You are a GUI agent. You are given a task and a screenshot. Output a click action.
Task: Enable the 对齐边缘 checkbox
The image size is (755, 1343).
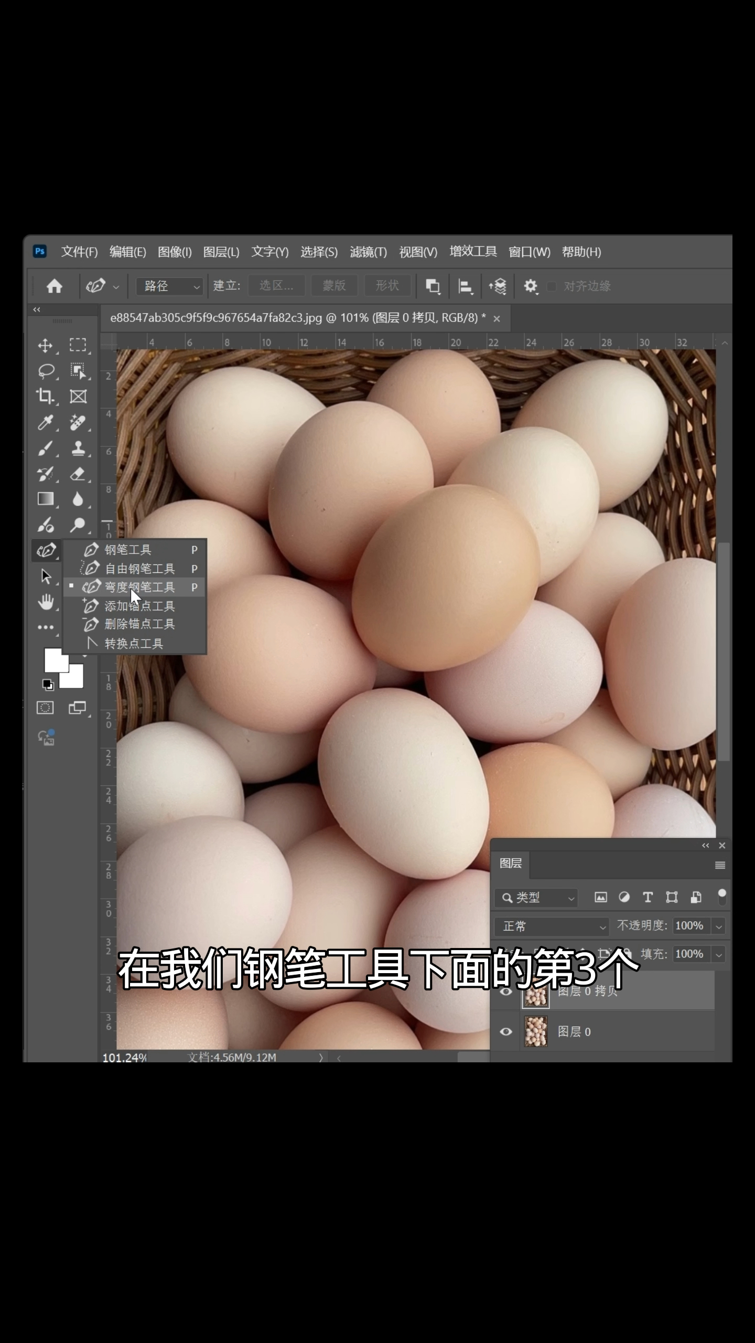tap(552, 286)
